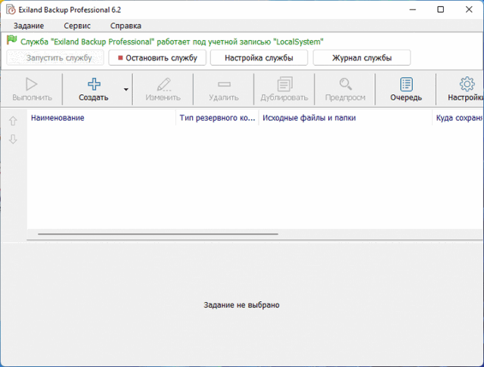Open the Сервис menu
Viewport: 484px width, 367px height.
[x=77, y=26]
